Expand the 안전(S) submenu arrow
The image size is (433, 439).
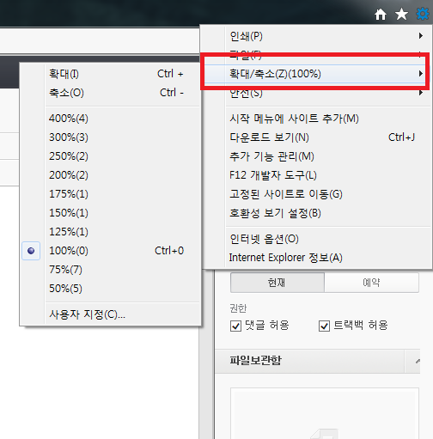click(x=420, y=93)
